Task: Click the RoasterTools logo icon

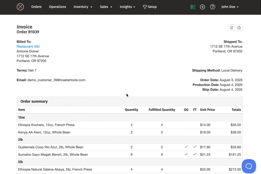Action: tap(20, 7)
